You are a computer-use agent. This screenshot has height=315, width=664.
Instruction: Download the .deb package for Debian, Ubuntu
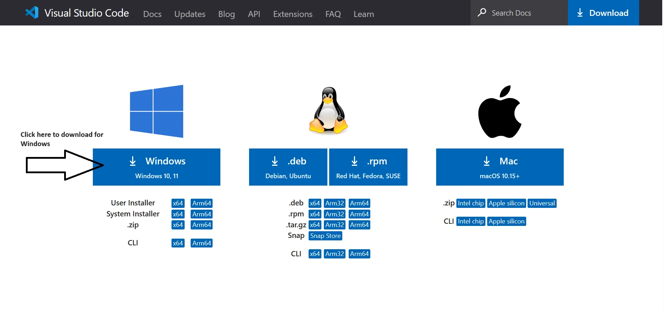point(288,167)
